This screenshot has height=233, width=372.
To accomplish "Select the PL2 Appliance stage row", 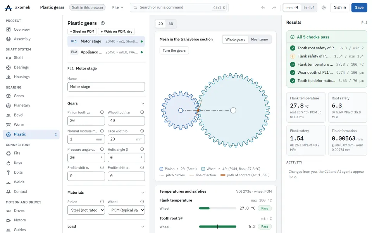I will click(x=106, y=52).
